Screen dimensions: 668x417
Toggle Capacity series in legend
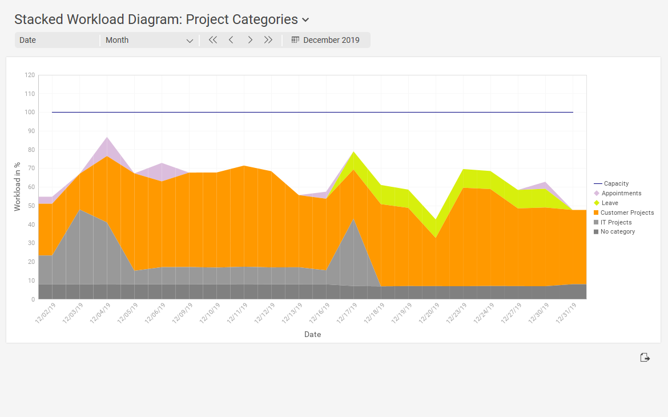point(611,184)
